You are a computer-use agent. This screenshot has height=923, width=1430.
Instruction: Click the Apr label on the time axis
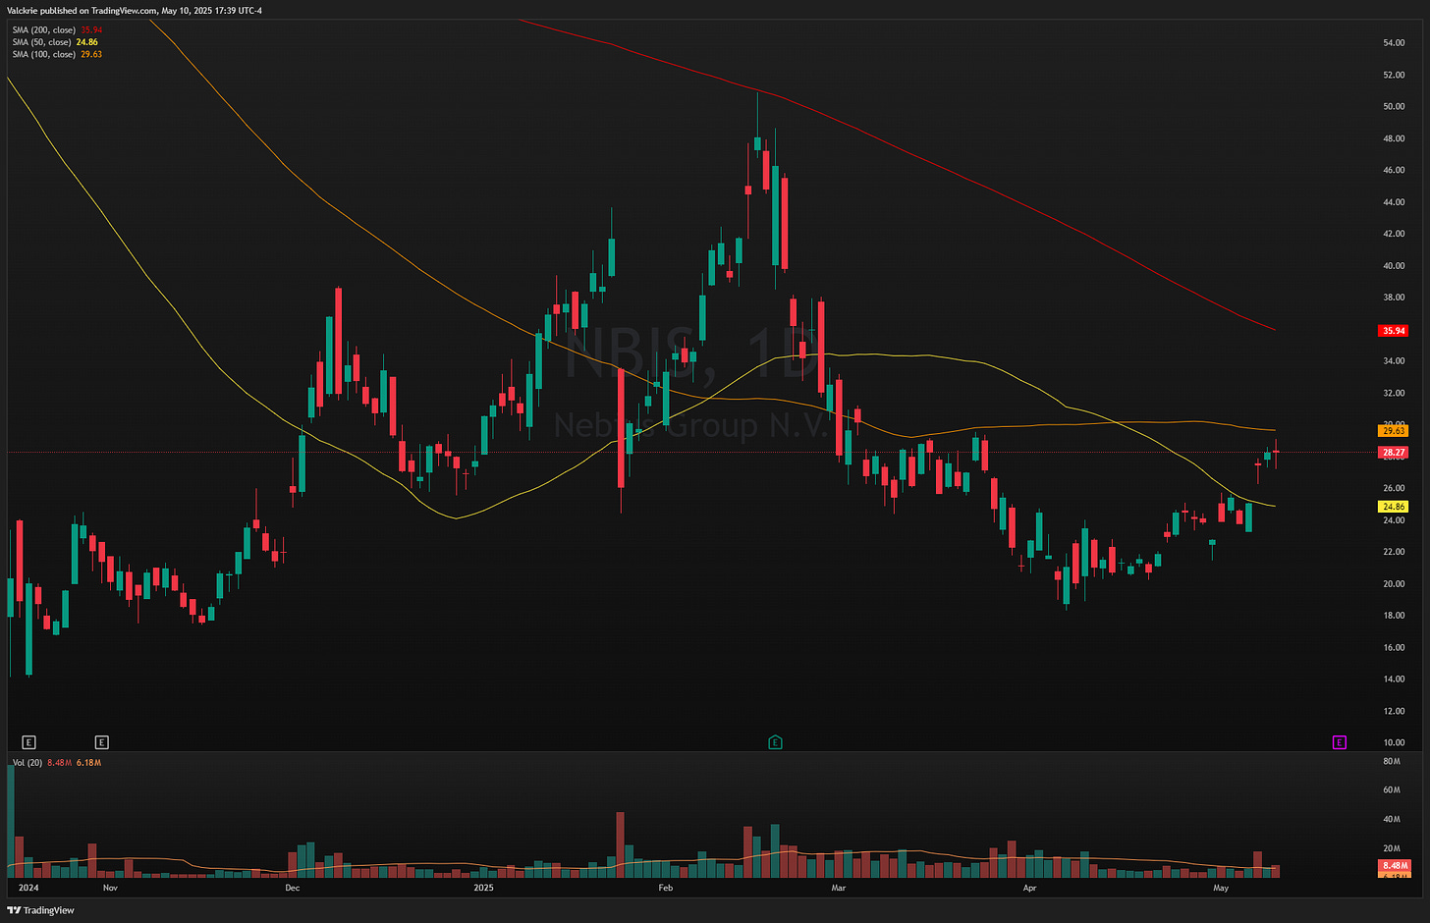(1029, 888)
